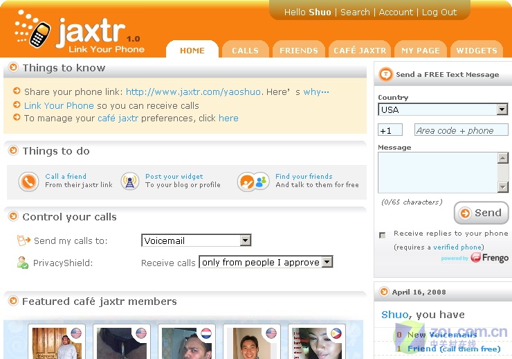Open the Receive calls only from people dropdown

tap(266, 262)
